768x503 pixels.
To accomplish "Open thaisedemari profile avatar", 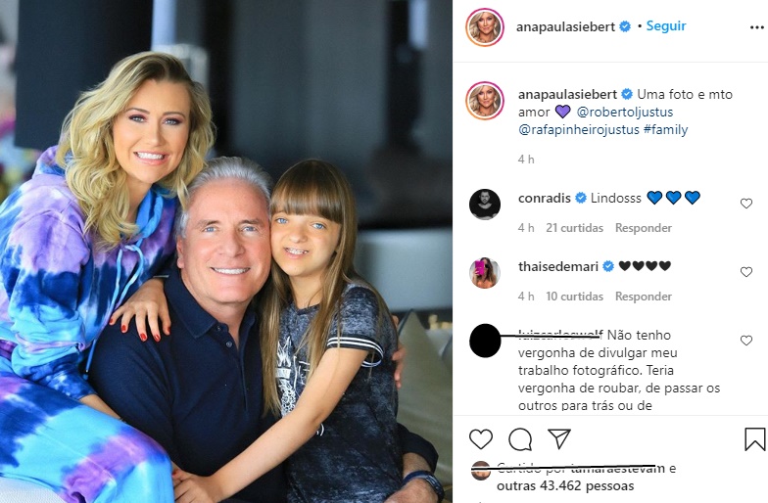I will [484, 272].
